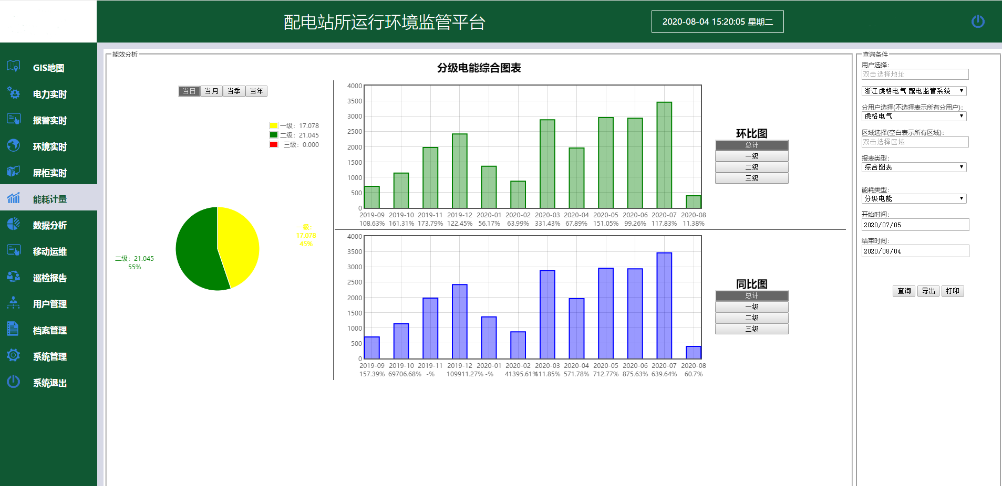Click the 2020-07 bar in the green chart
The image size is (1002, 486).
(664, 155)
